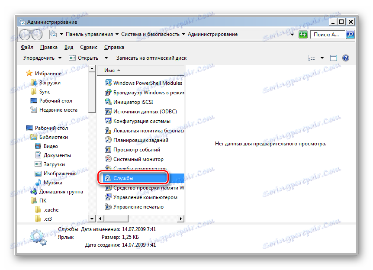The width and height of the screenshot is (373, 270).
Task: Click Записать на оптический диск
Action: [151, 58]
